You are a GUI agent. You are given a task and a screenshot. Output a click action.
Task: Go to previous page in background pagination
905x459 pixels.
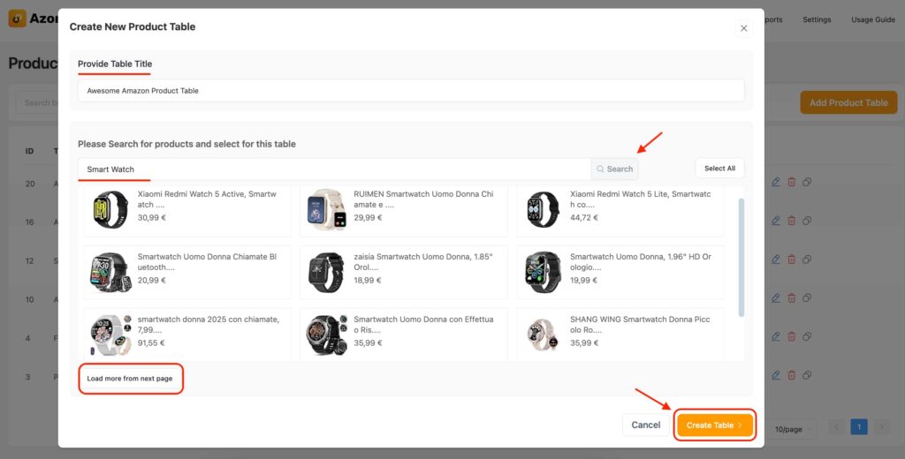tap(837, 427)
